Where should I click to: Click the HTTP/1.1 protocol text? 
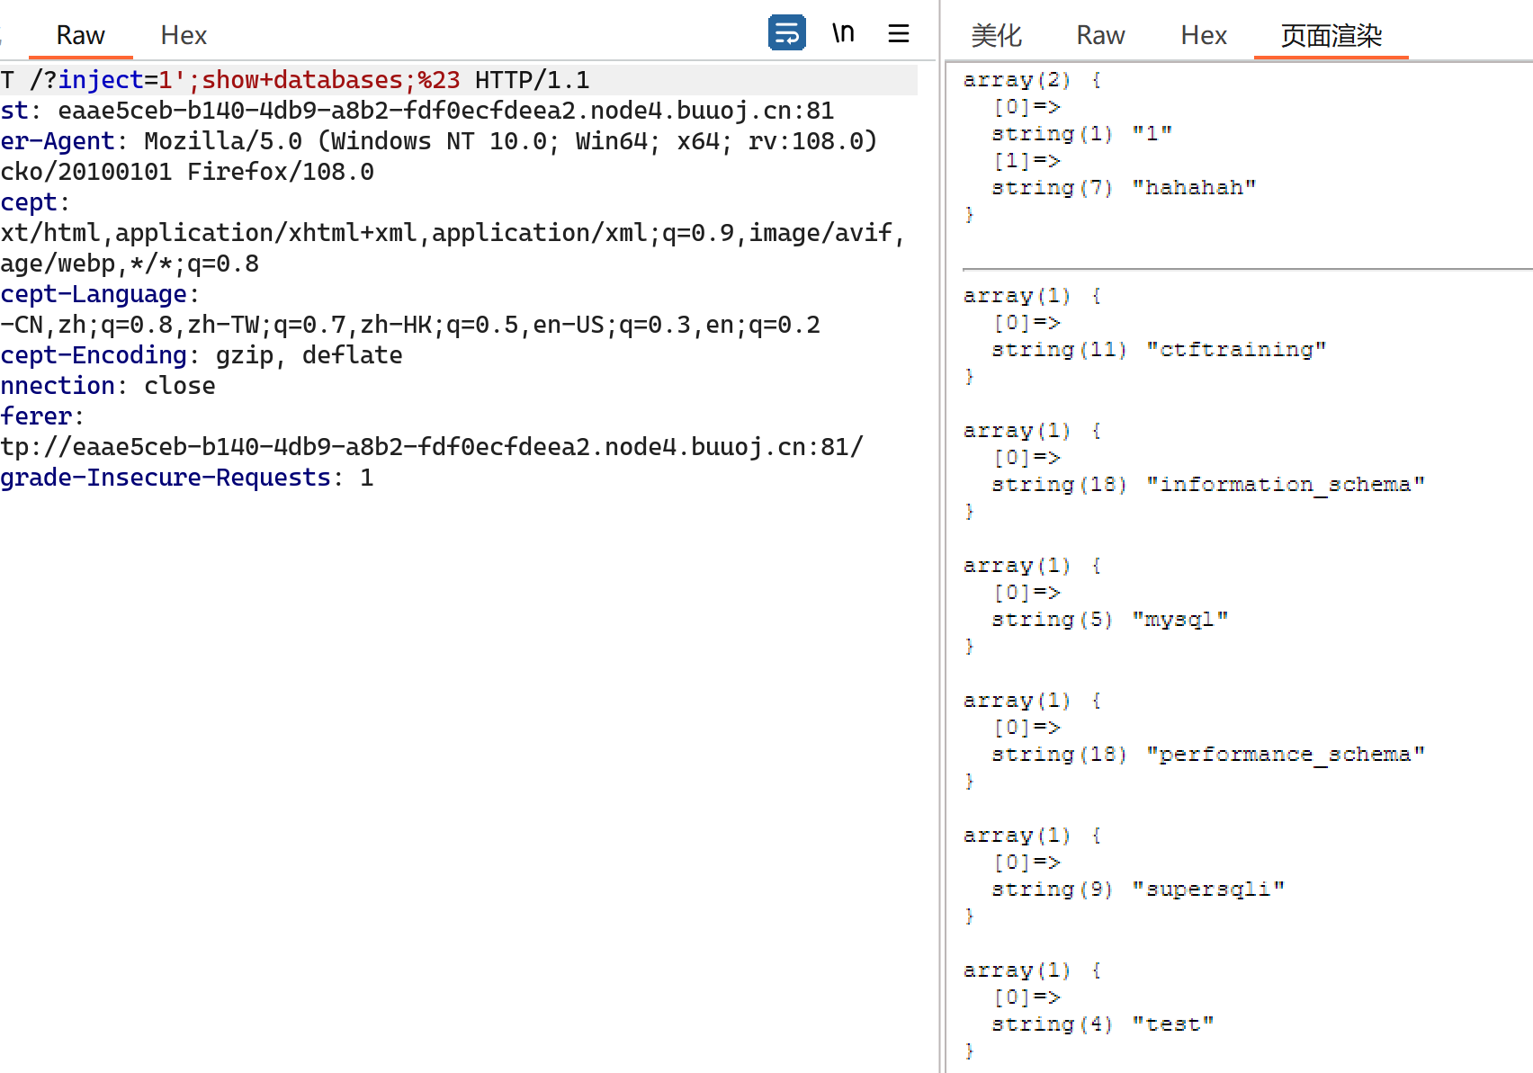tap(532, 80)
